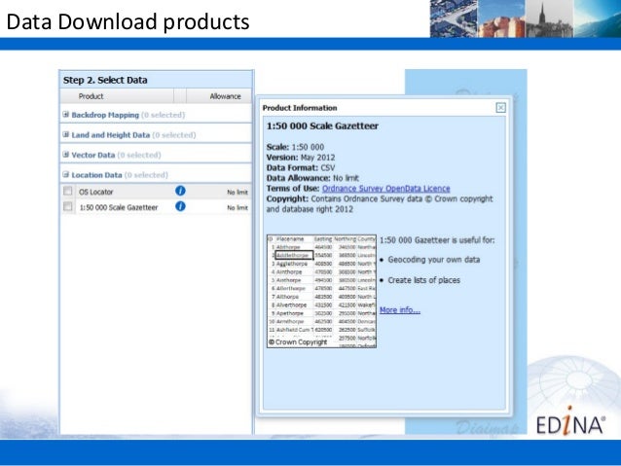Collapse the Location Data group

66,174
